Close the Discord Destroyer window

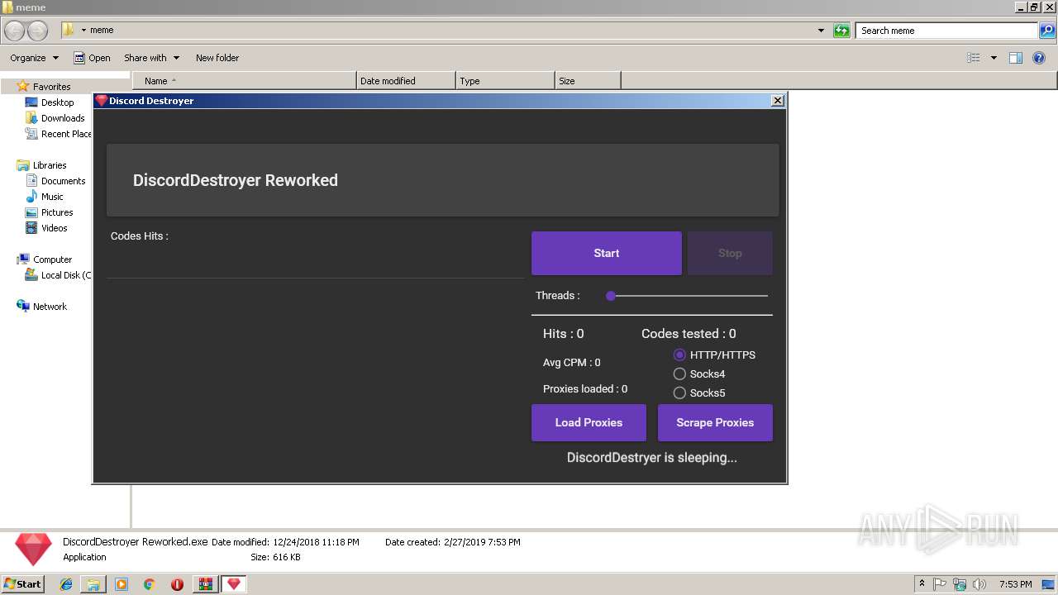pyautogui.click(x=777, y=100)
